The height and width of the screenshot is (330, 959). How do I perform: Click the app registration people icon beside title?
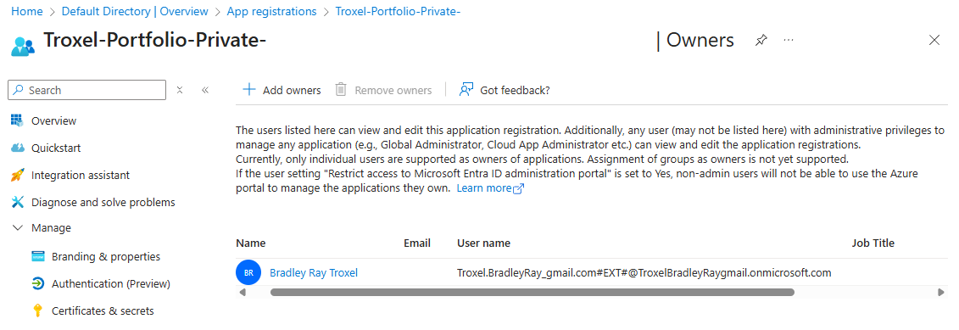coord(23,46)
